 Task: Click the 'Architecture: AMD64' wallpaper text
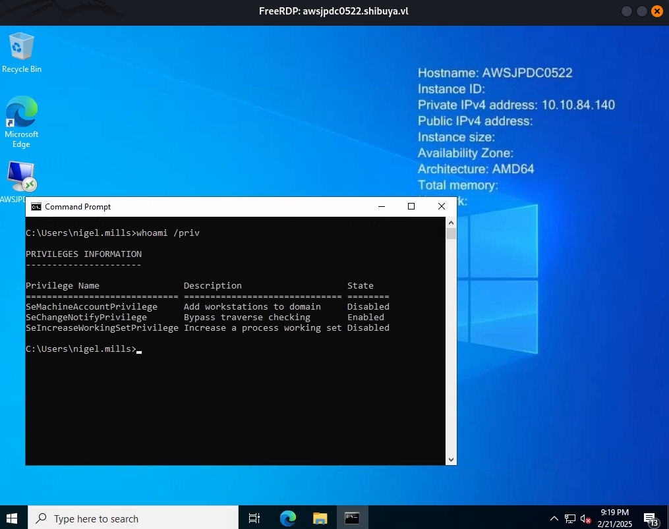(x=476, y=169)
